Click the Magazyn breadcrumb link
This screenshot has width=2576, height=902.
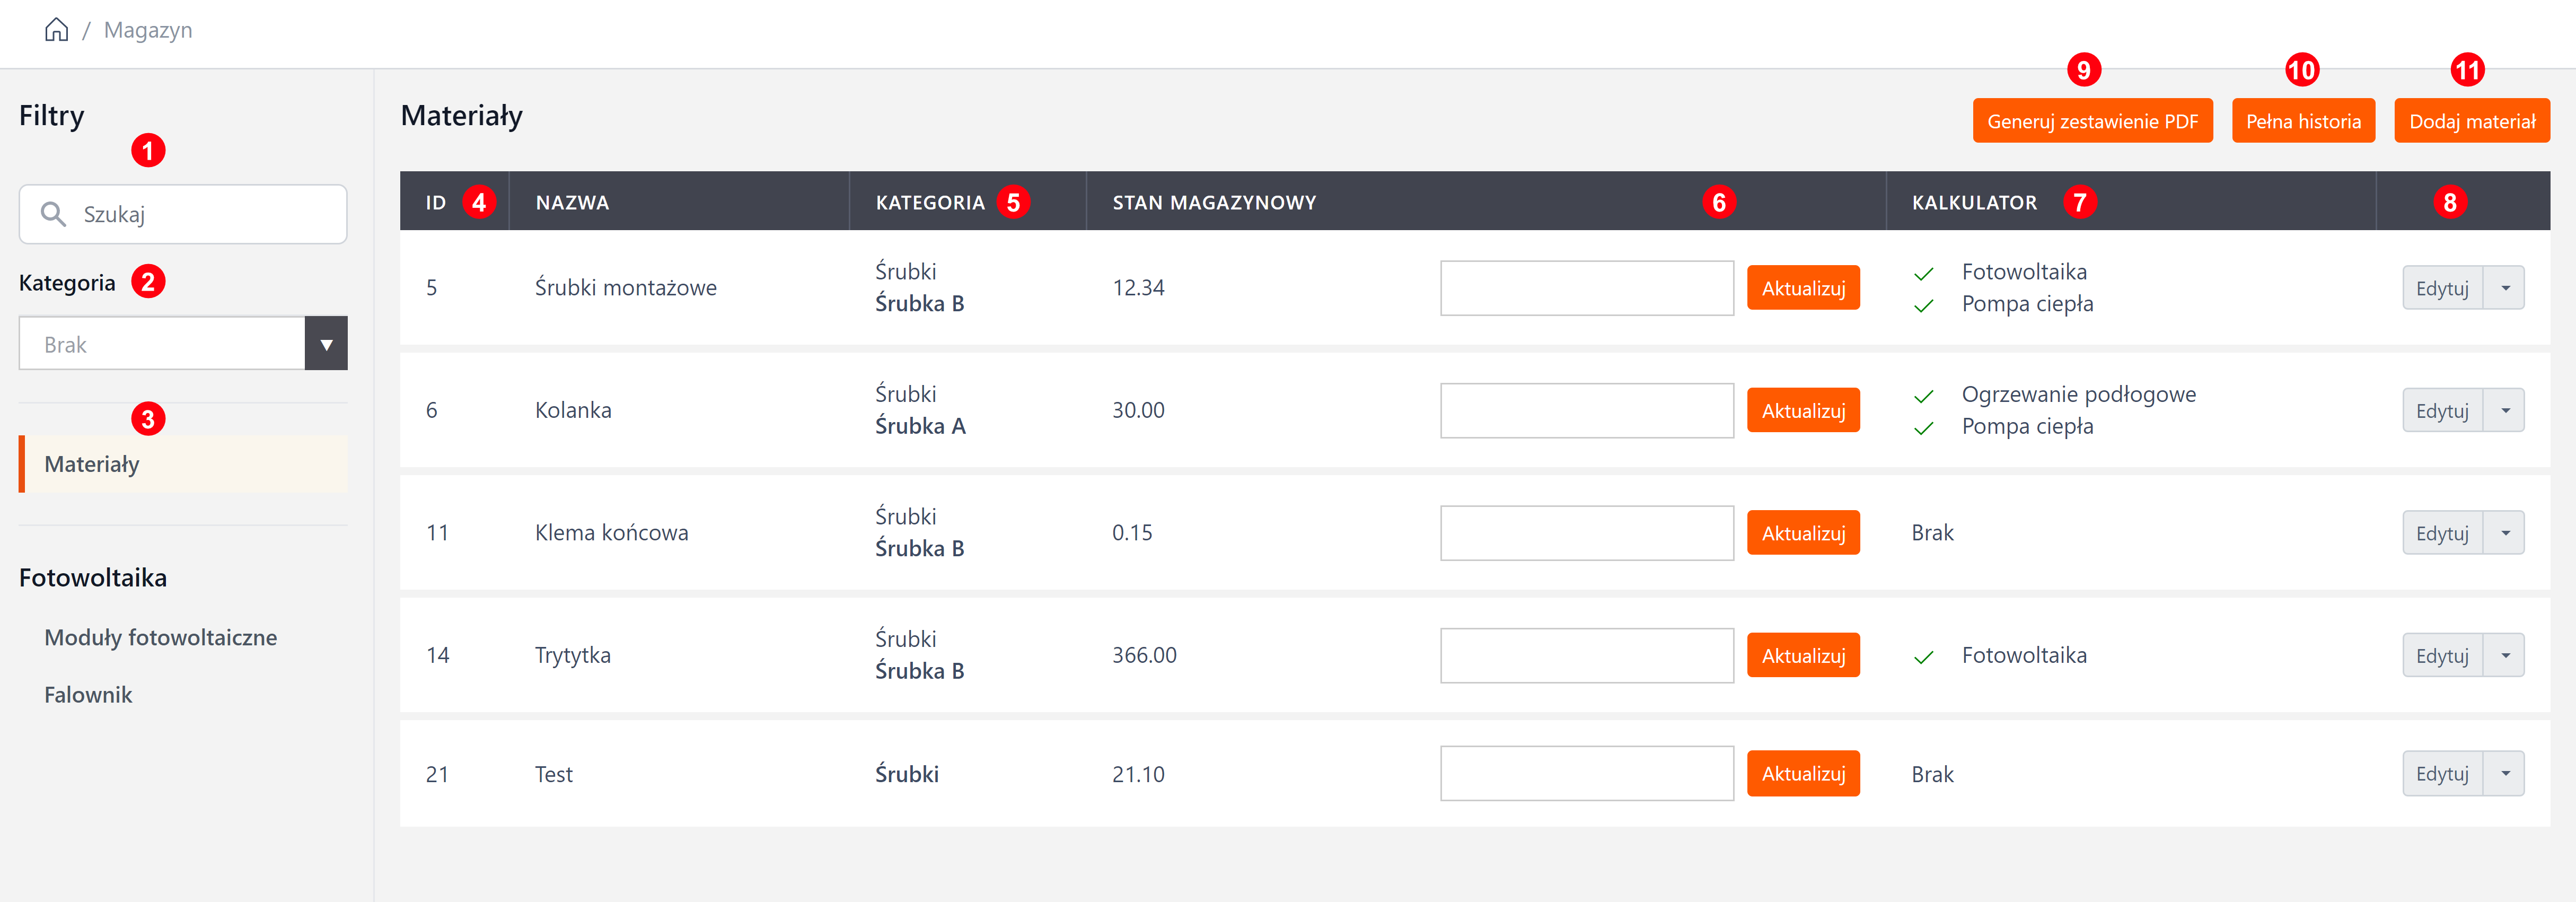[148, 30]
